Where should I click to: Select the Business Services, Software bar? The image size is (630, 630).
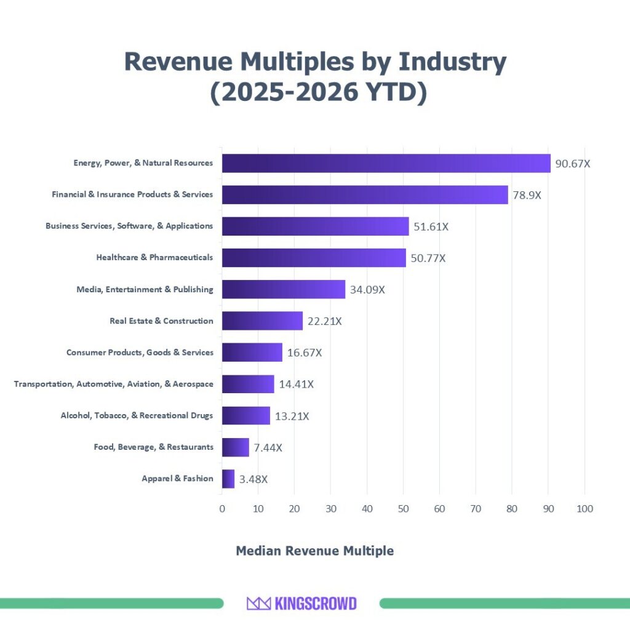pyautogui.click(x=316, y=226)
